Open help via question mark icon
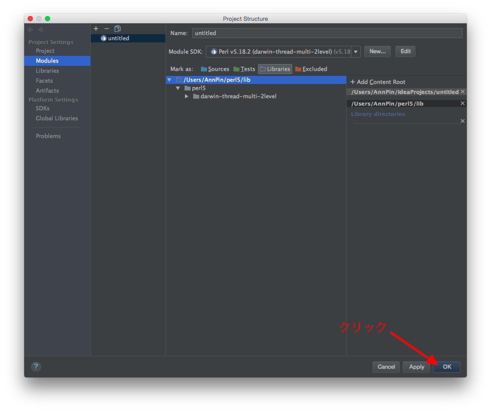Image resolution: width=491 pixels, height=412 pixels. click(36, 367)
